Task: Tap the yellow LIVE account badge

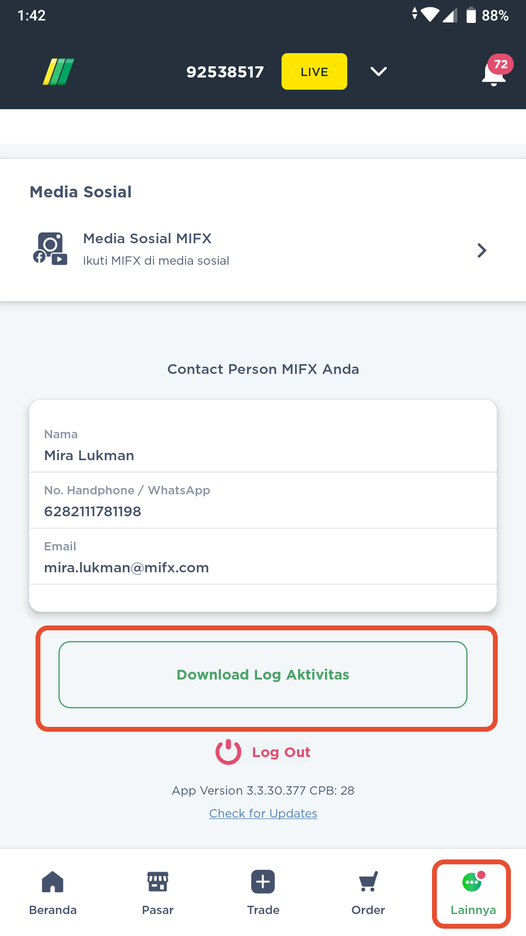Action: [314, 71]
